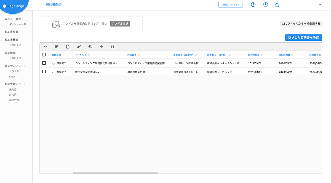Viewport: 331px width, 183px height.
Task: Click the 2020/05/01 date cell
Action: pyautogui.click(x=285, y=63)
